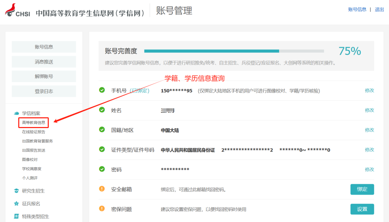Click the green check icon beside 密码
This screenshot has height=222, width=389.
(x=102, y=169)
